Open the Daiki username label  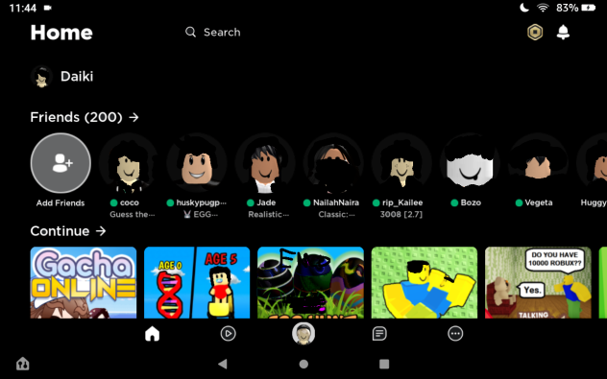pos(77,76)
